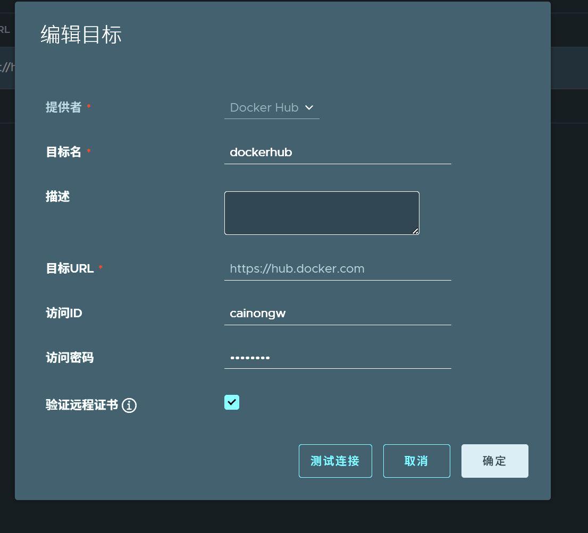Click 取消 to dismiss the dialog

click(x=416, y=461)
